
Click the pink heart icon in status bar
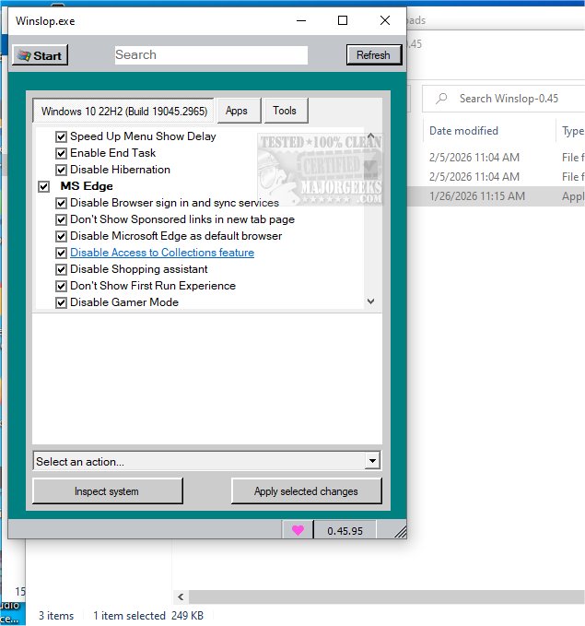(x=298, y=530)
